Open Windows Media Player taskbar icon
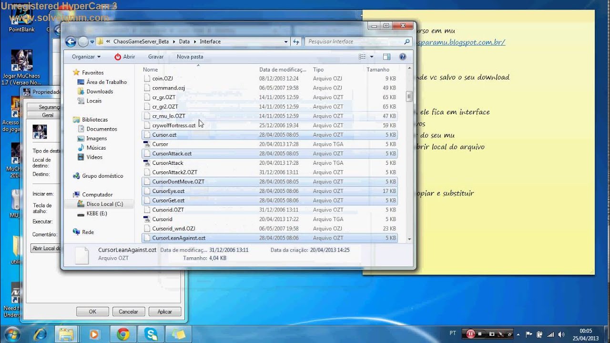 click(x=94, y=334)
